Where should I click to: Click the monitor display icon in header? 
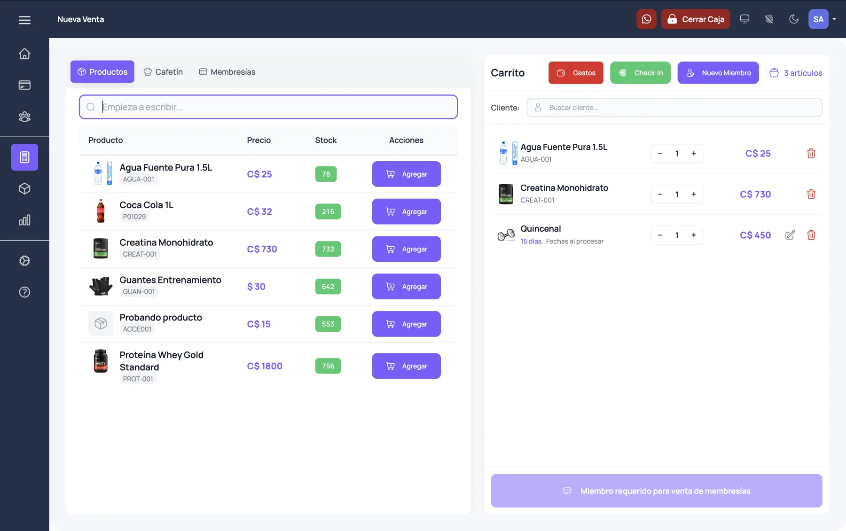click(x=744, y=19)
